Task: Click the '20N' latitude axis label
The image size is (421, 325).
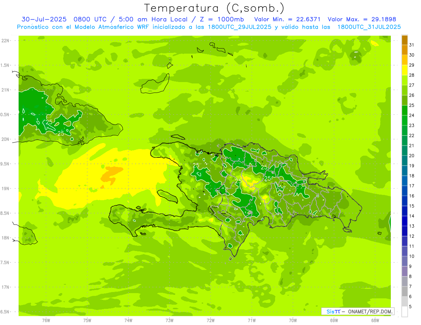Action: tap(6, 139)
